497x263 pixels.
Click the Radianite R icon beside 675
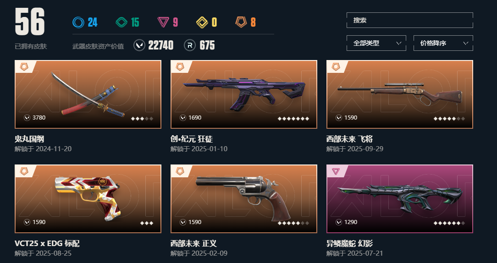[189, 45]
